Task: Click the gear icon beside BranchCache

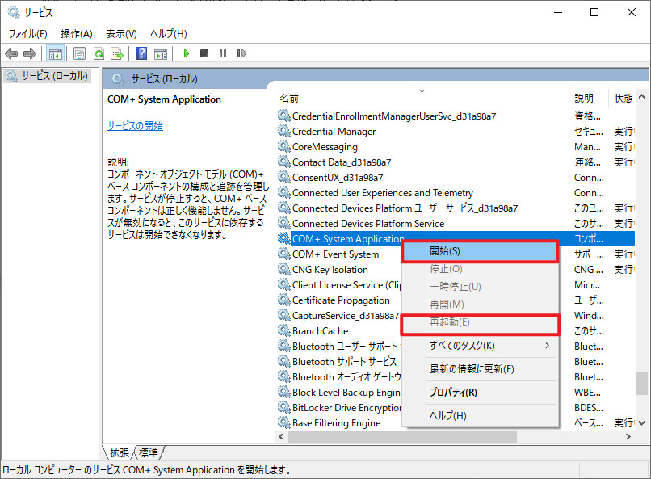Action: pos(284,331)
